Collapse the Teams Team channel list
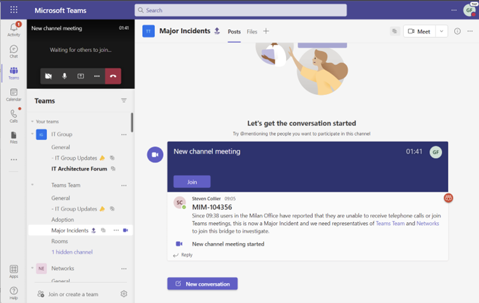 32,185
